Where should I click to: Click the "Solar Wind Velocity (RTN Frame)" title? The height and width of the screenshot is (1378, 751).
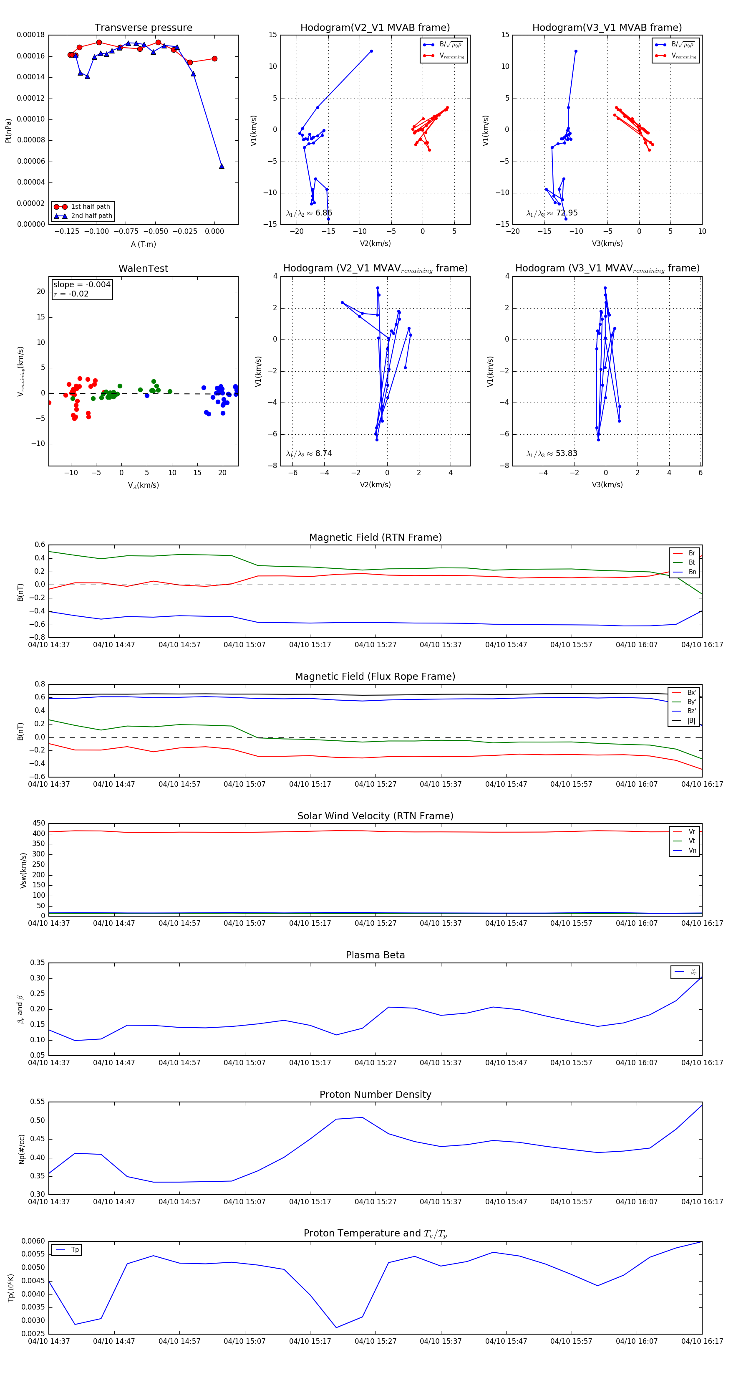[x=375, y=816]
